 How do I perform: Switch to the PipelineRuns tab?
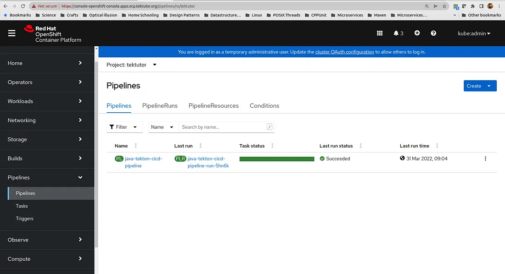click(x=160, y=105)
